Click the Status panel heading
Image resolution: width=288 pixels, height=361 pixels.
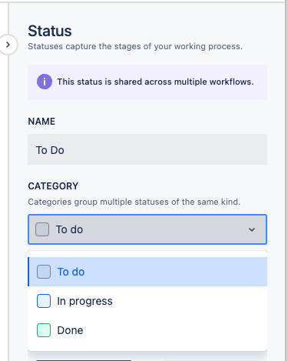click(50, 31)
